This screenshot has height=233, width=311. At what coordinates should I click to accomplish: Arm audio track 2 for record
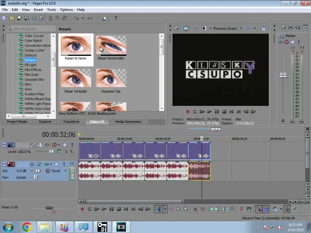click(32, 164)
